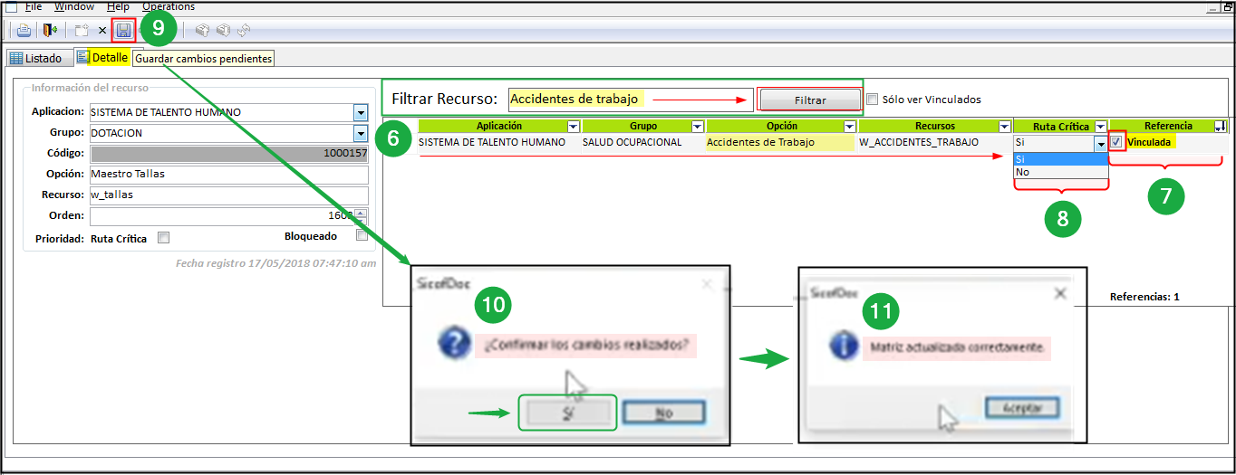This screenshot has width=1236, height=475.
Task: Open the Aplicación column header filter arrow
Action: [574, 127]
